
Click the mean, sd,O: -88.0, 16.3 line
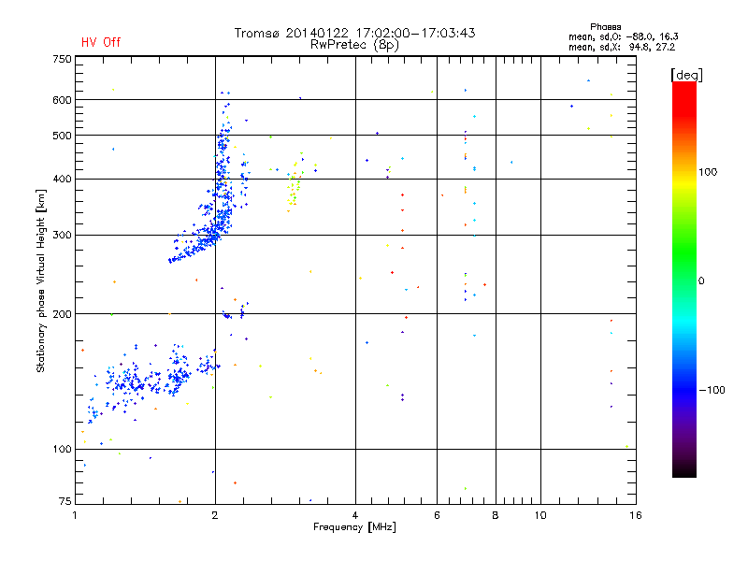point(623,36)
